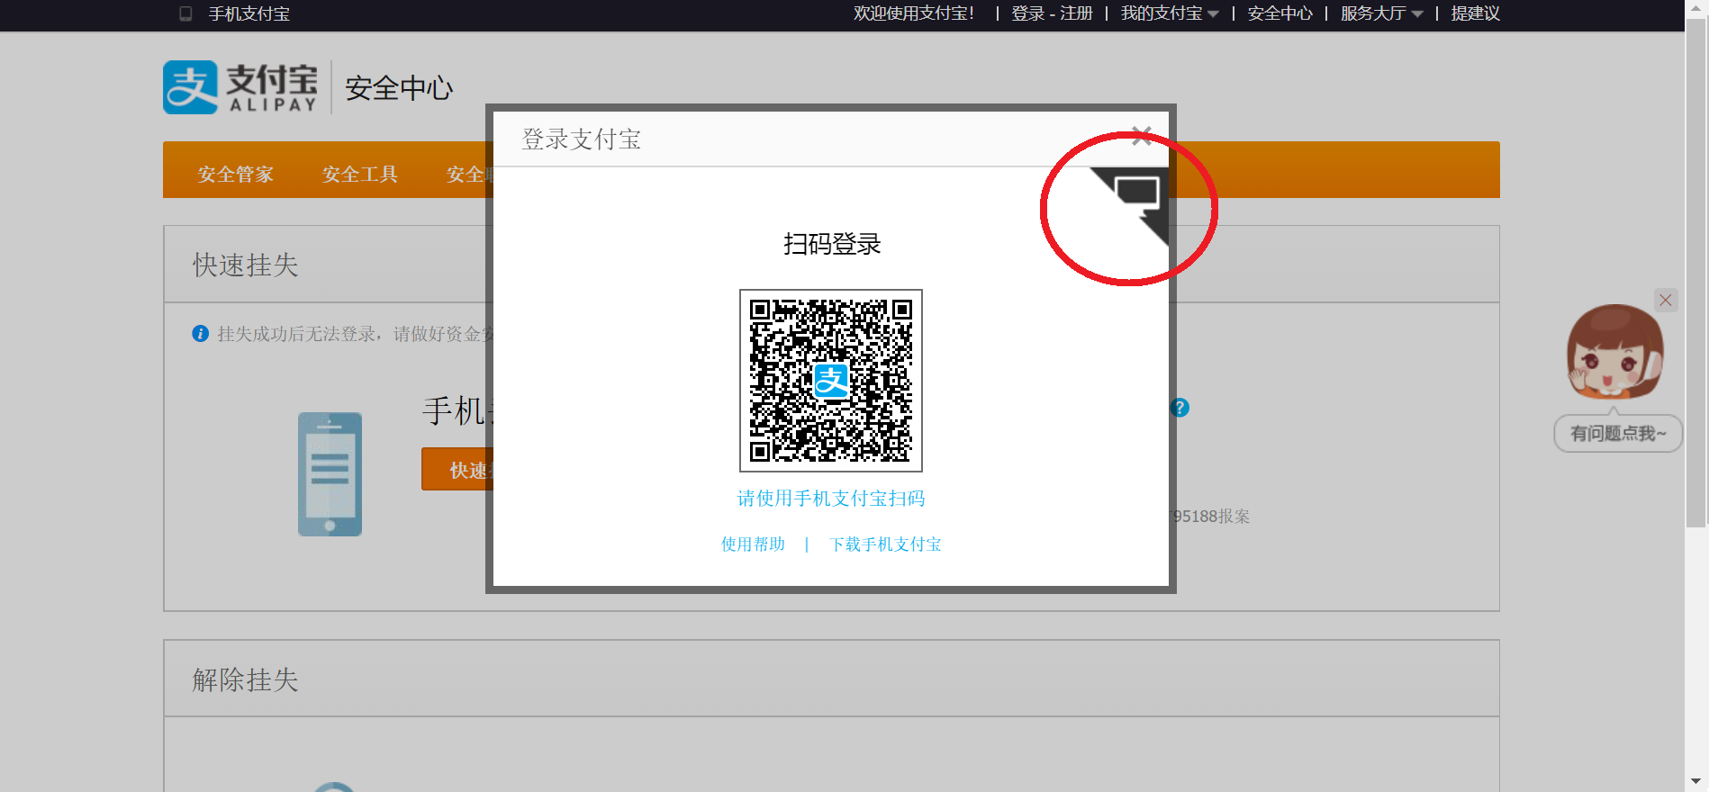Click the 请使用手机支付宝扫码 text
This screenshot has height=792, width=1709.
(831, 499)
